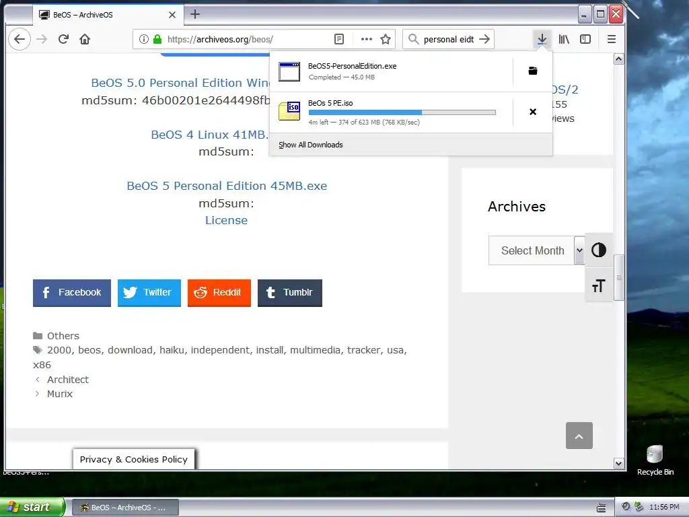This screenshot has height=517, width=689.
Task: Click the BeOs 5 PE.iso progress bar
Action: (x=402, y=112)
